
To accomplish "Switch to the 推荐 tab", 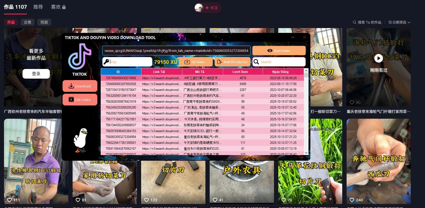I will (38, 7).
